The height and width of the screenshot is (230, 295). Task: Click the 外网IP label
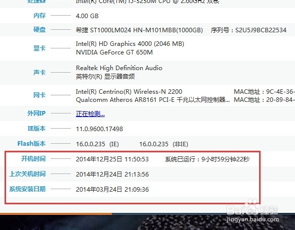[36, 113]
